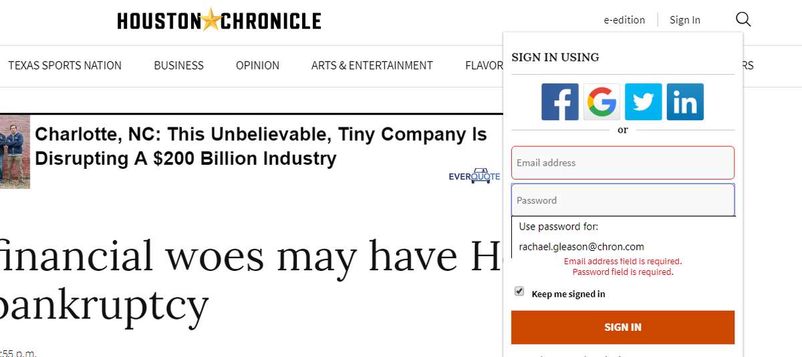Open the Charlotte, NC ad headline

click(x=261, y=146)
